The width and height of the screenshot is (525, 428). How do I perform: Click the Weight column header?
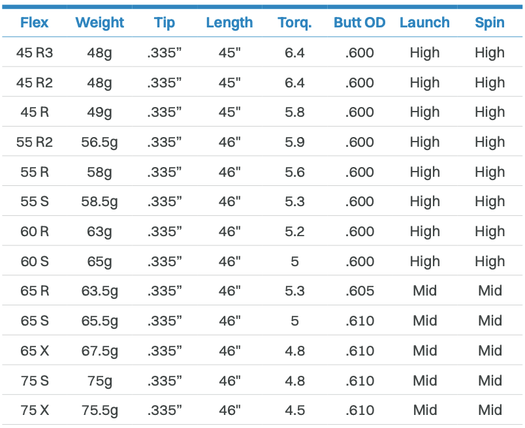pos(99,23)
